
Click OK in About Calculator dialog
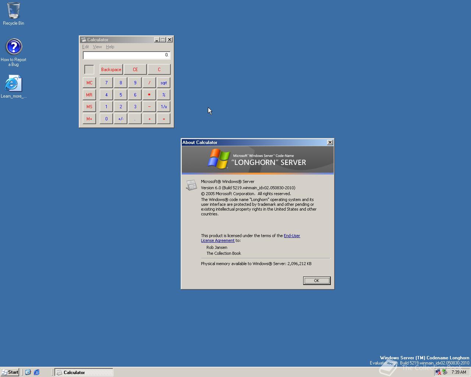317,281
